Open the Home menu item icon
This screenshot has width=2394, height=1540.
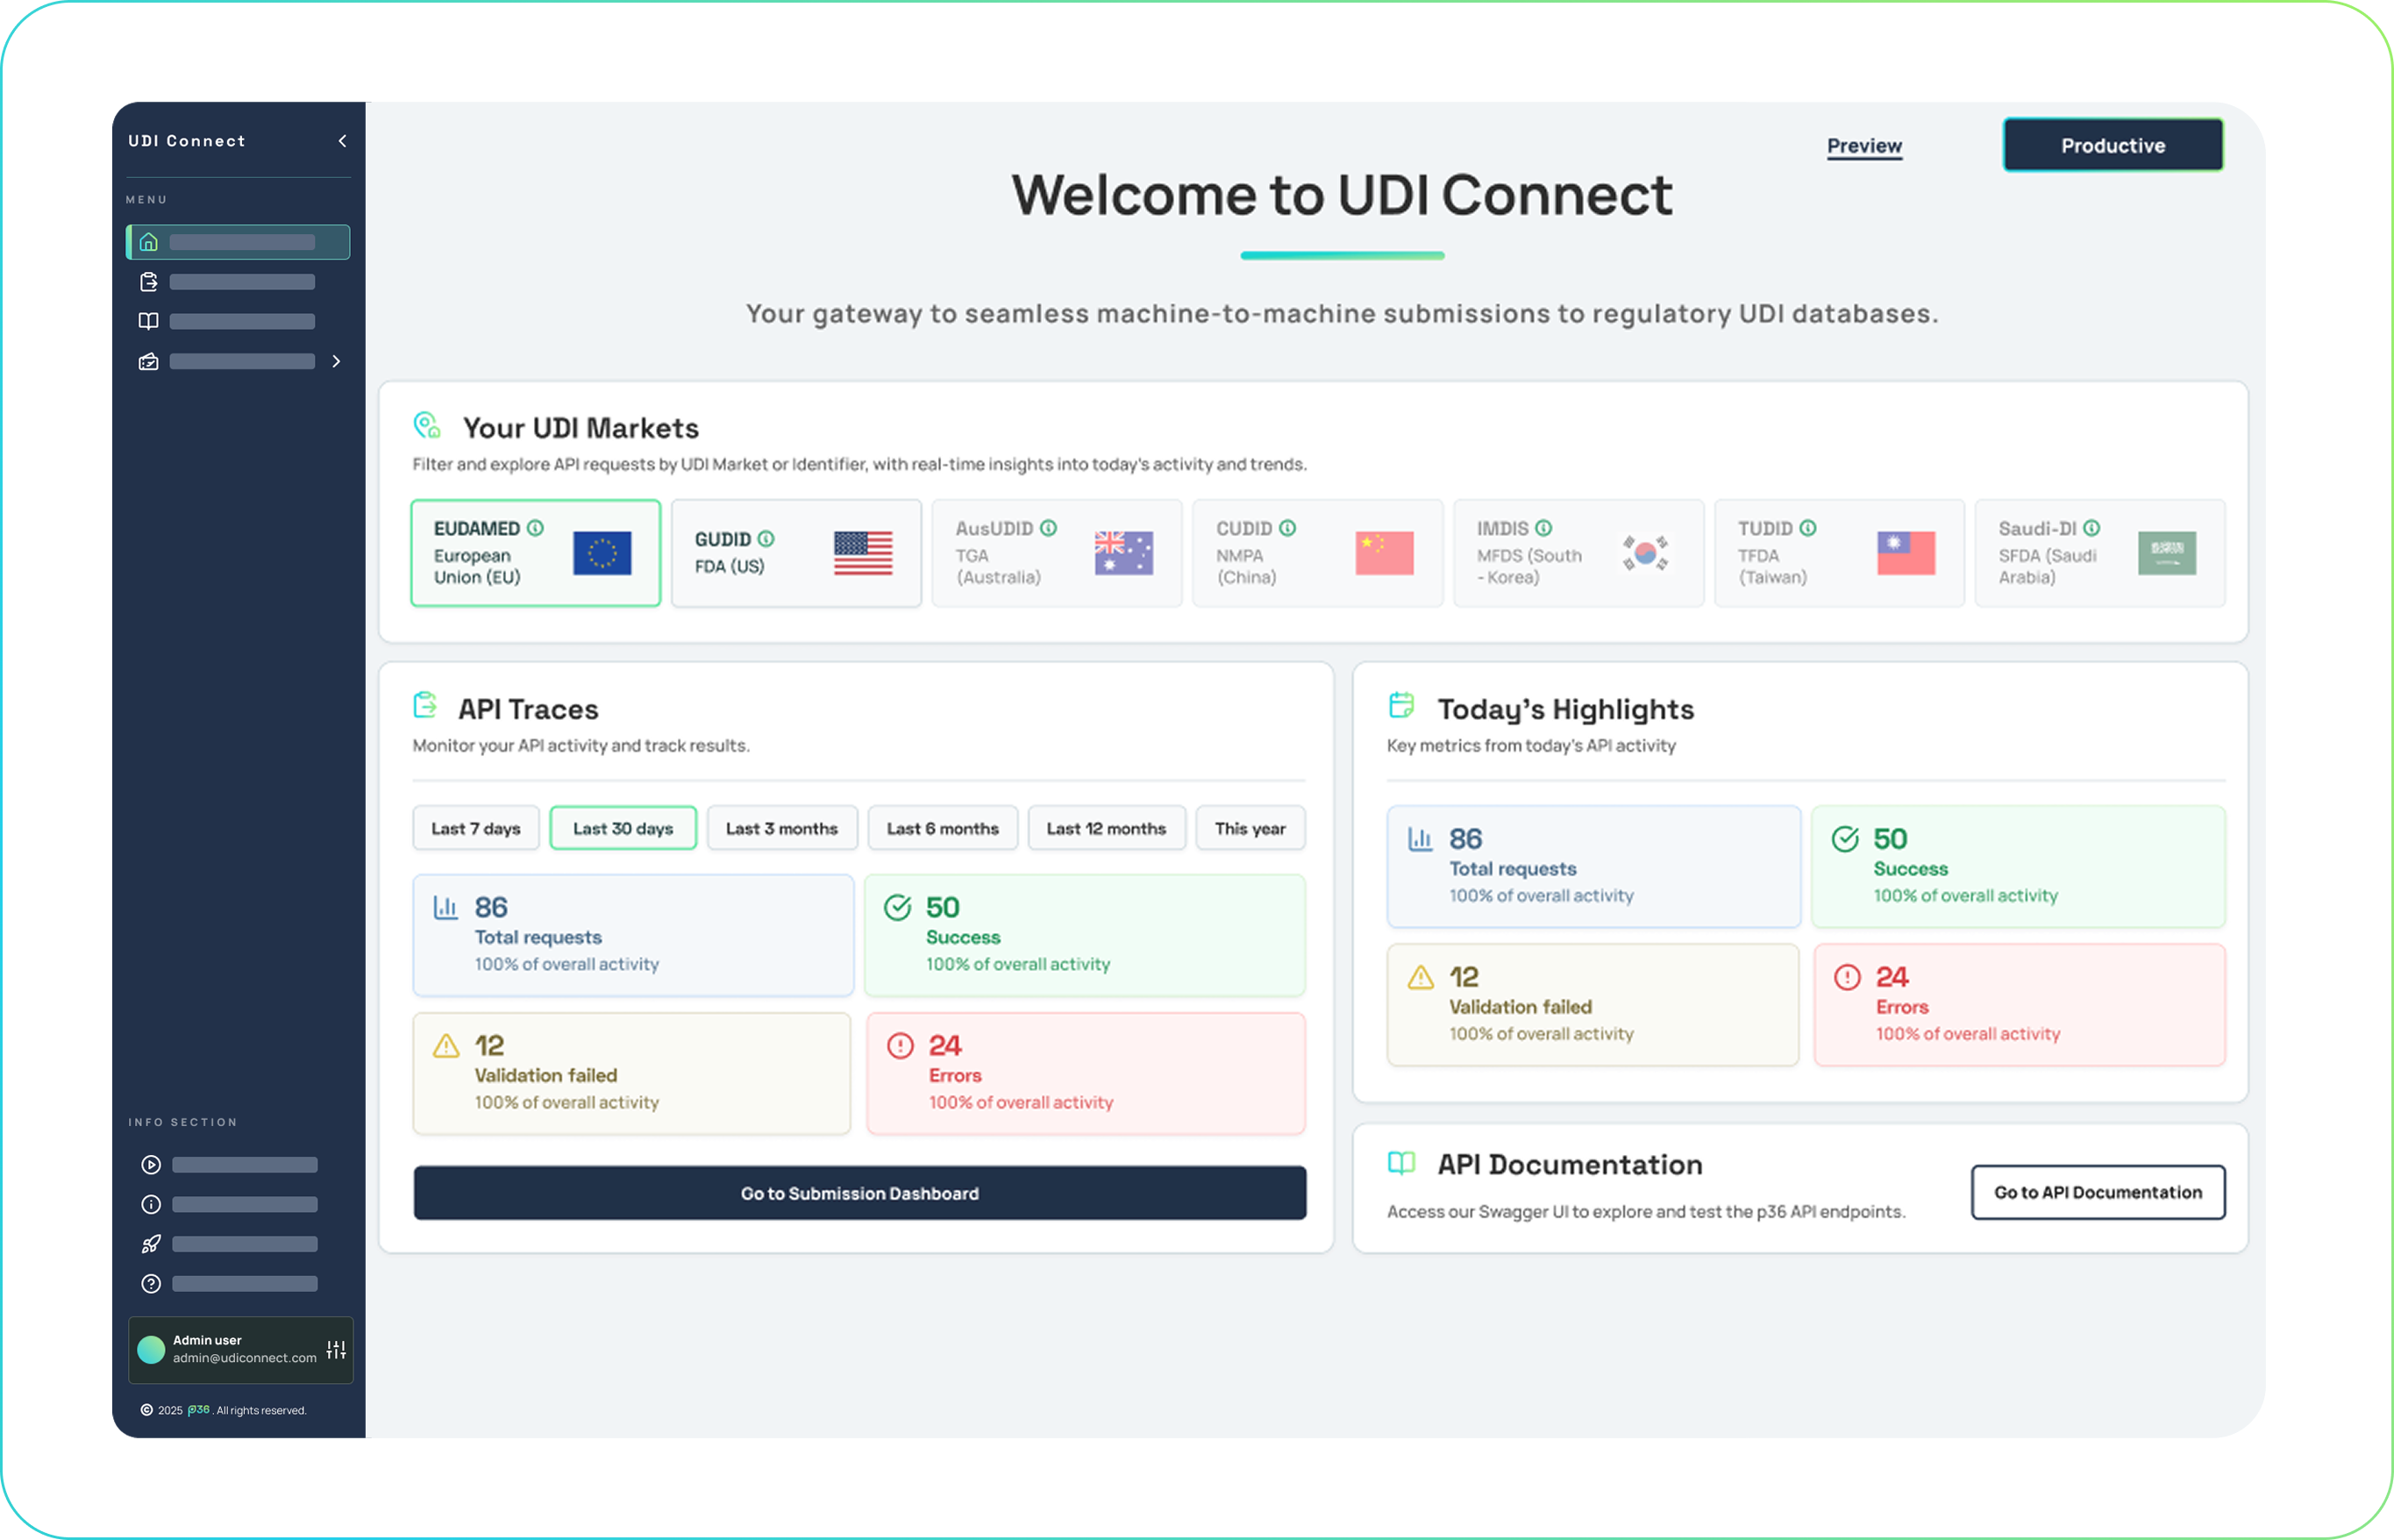coord(149,242)
